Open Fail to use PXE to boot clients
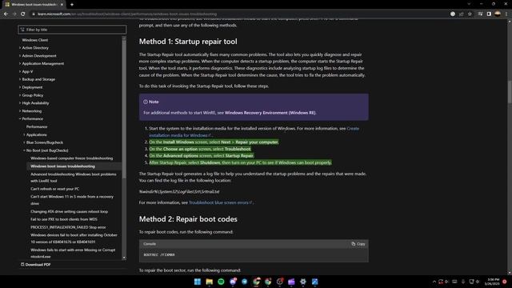This screenshot has height=288, width=512. [x=64, y=219]
